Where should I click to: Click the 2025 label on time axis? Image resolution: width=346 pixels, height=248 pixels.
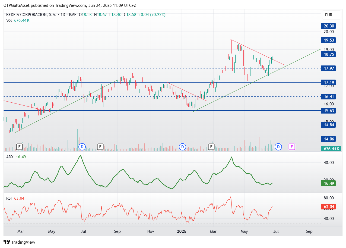tap(182, 231)
